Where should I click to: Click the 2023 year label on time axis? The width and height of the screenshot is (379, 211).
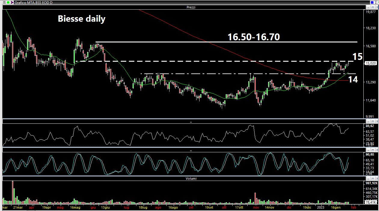point(321,208)
